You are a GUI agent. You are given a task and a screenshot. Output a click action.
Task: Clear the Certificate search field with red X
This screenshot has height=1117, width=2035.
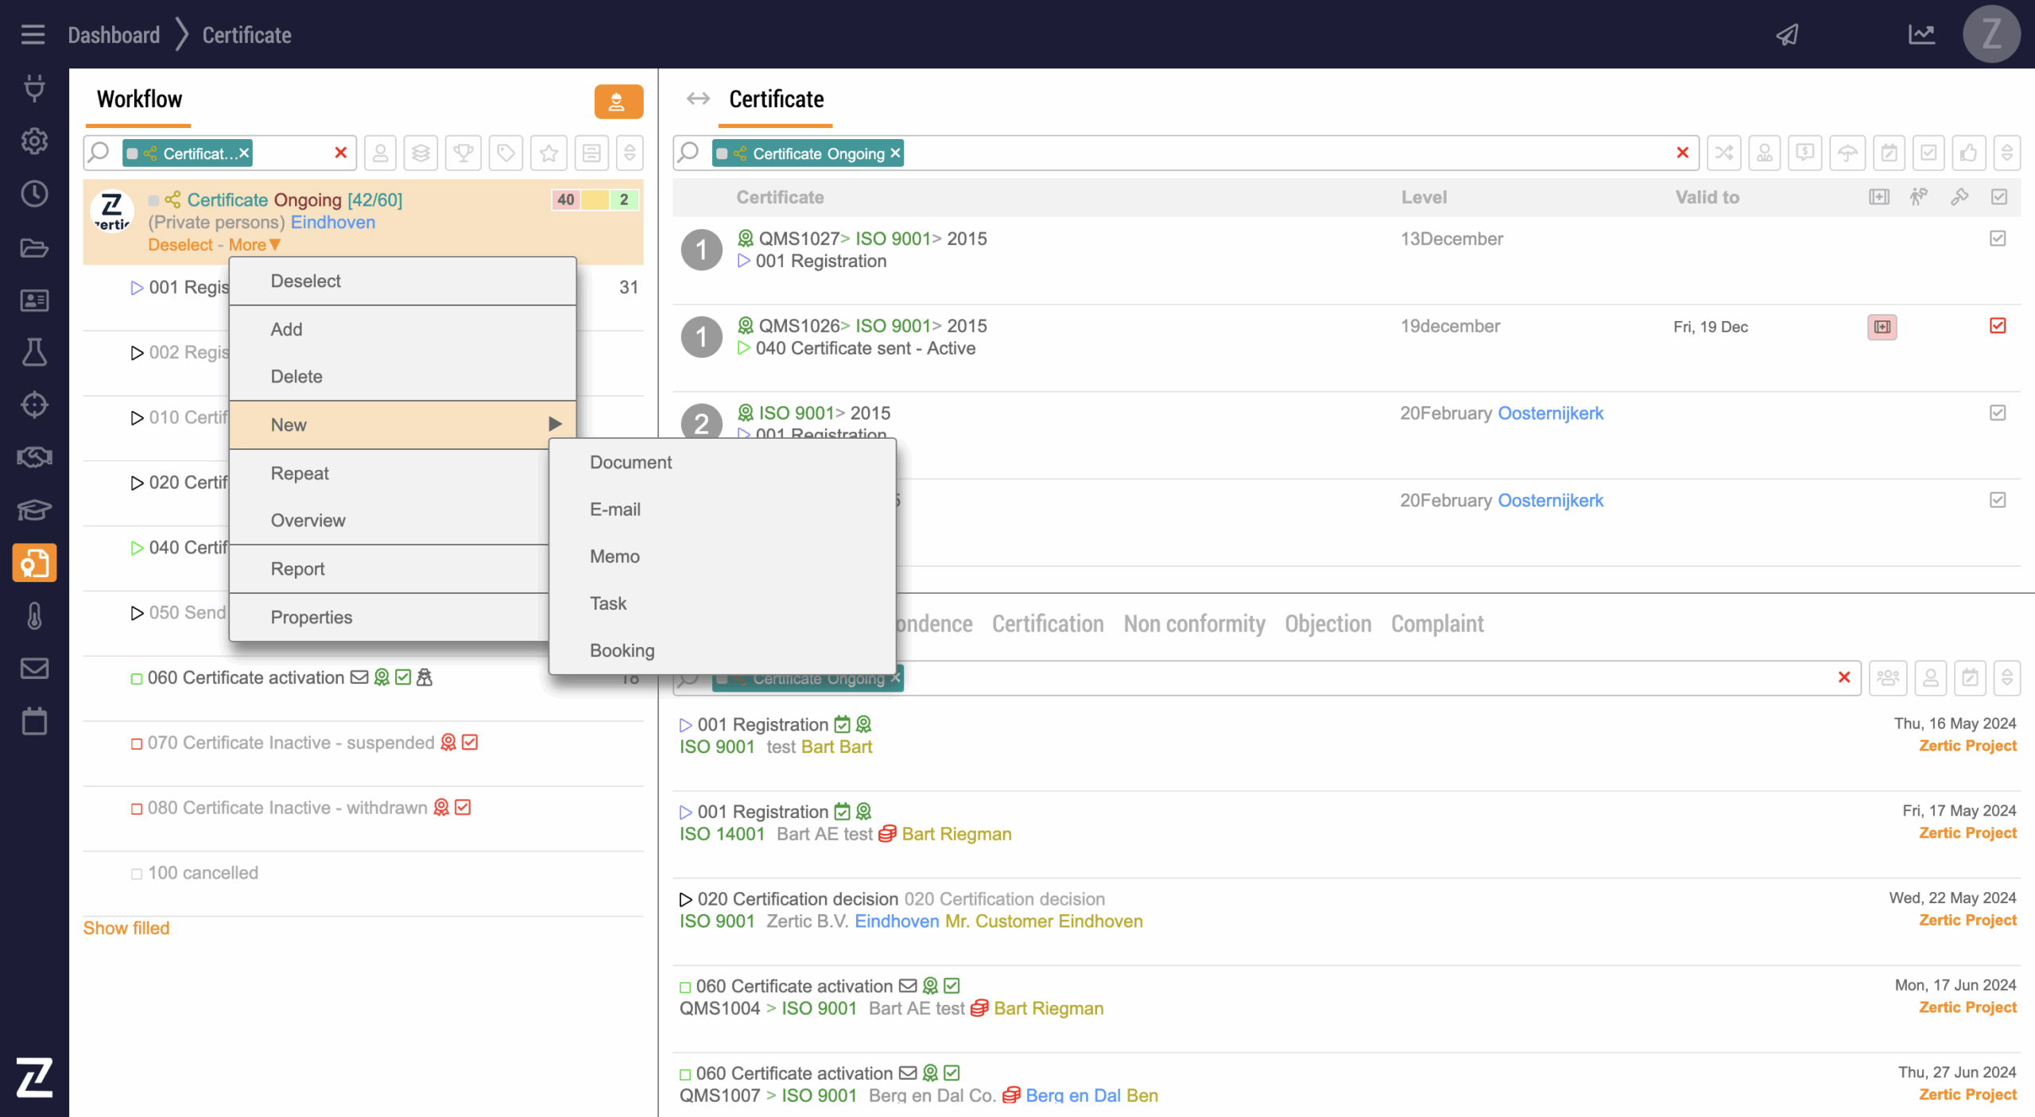tap(1682, 153)
